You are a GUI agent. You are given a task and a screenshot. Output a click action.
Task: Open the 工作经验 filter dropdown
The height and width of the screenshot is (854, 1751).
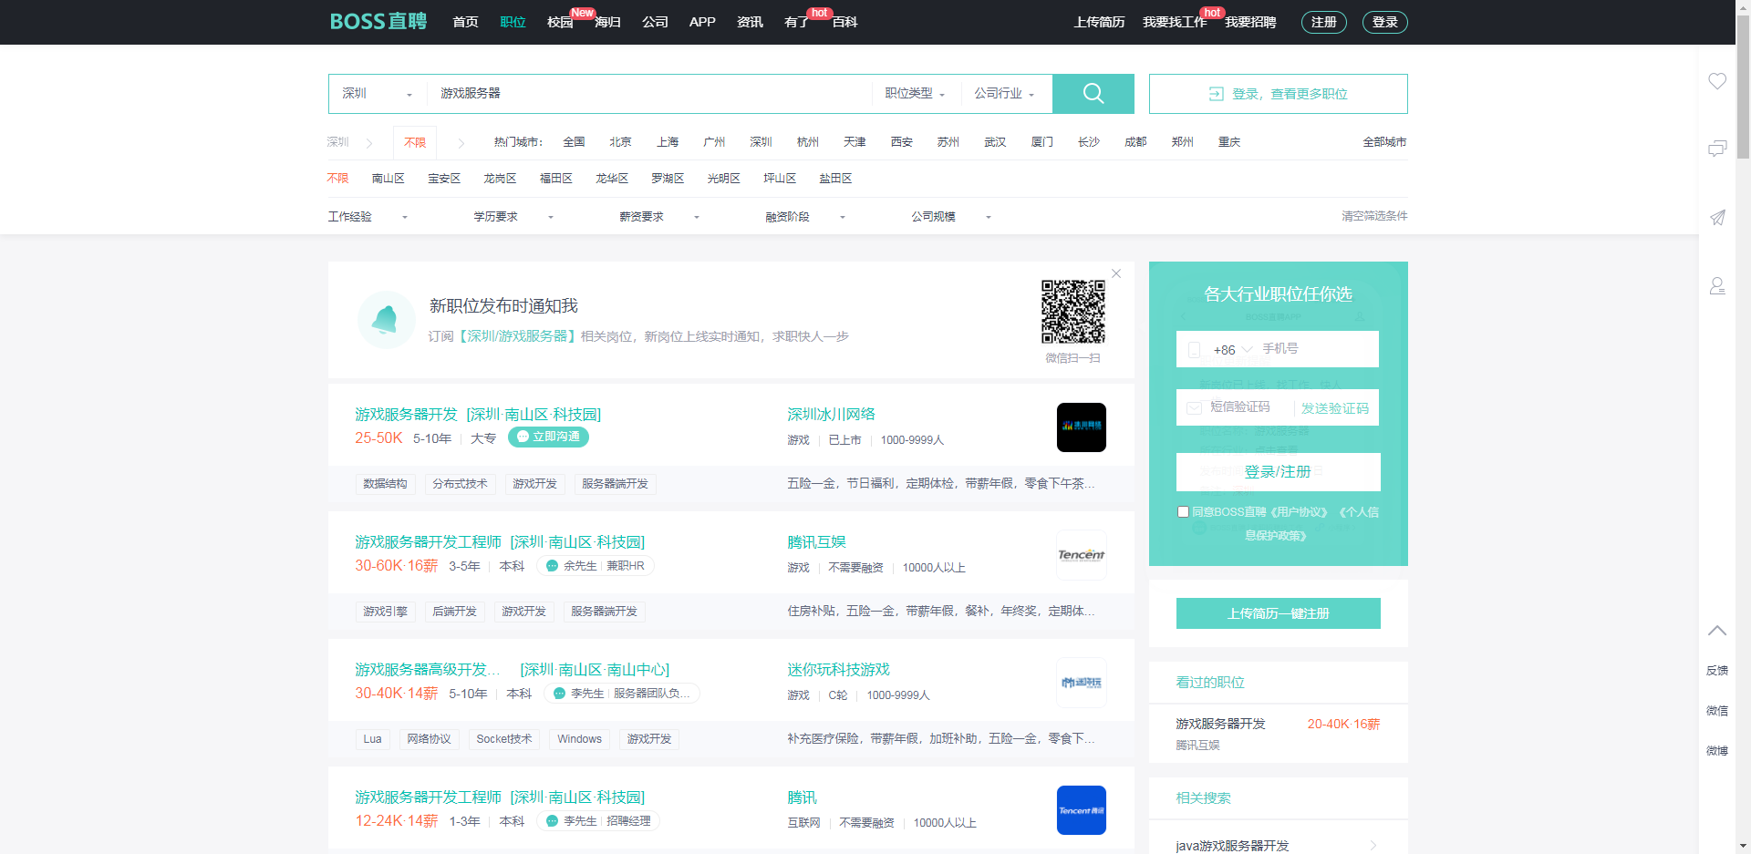coord(368,217)
